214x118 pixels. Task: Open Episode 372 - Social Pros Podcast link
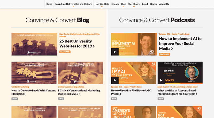[x=174, y=34]
